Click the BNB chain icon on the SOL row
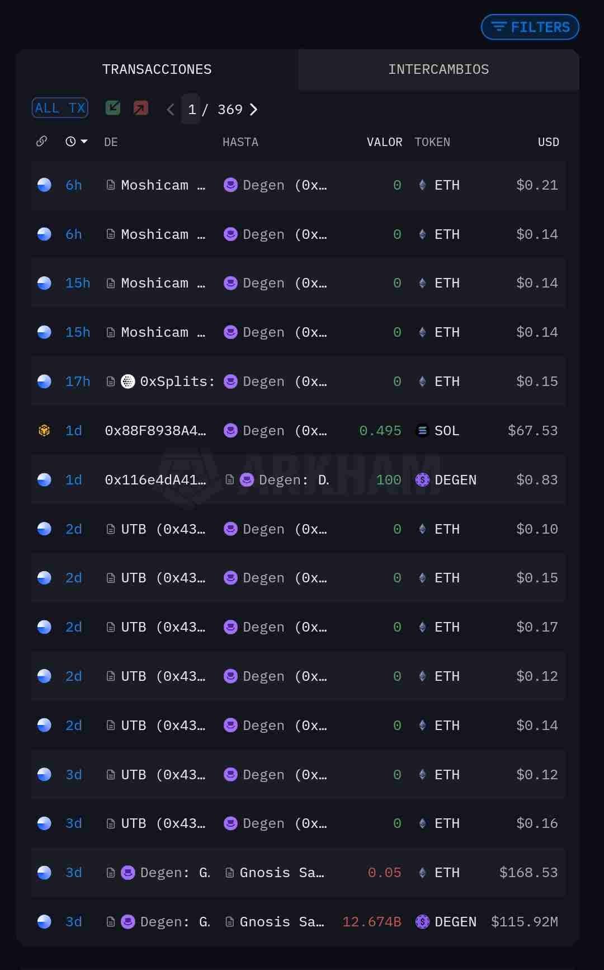The width and height of the screenshot is (604, 970). tap(44, 430)
